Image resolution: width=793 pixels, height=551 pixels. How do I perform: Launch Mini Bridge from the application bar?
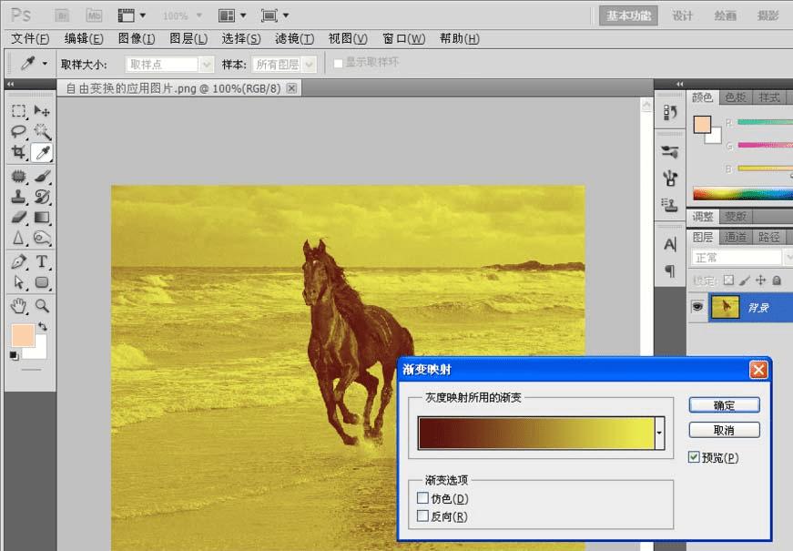[x=94, y=15]
